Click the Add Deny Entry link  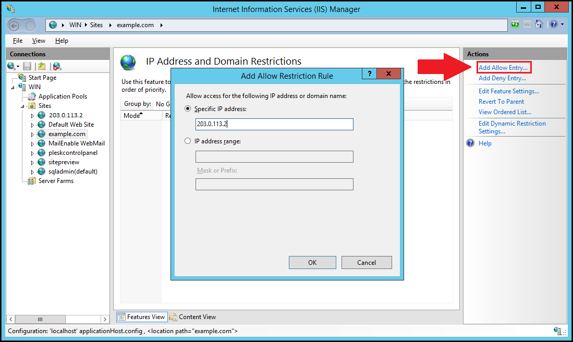502,78
